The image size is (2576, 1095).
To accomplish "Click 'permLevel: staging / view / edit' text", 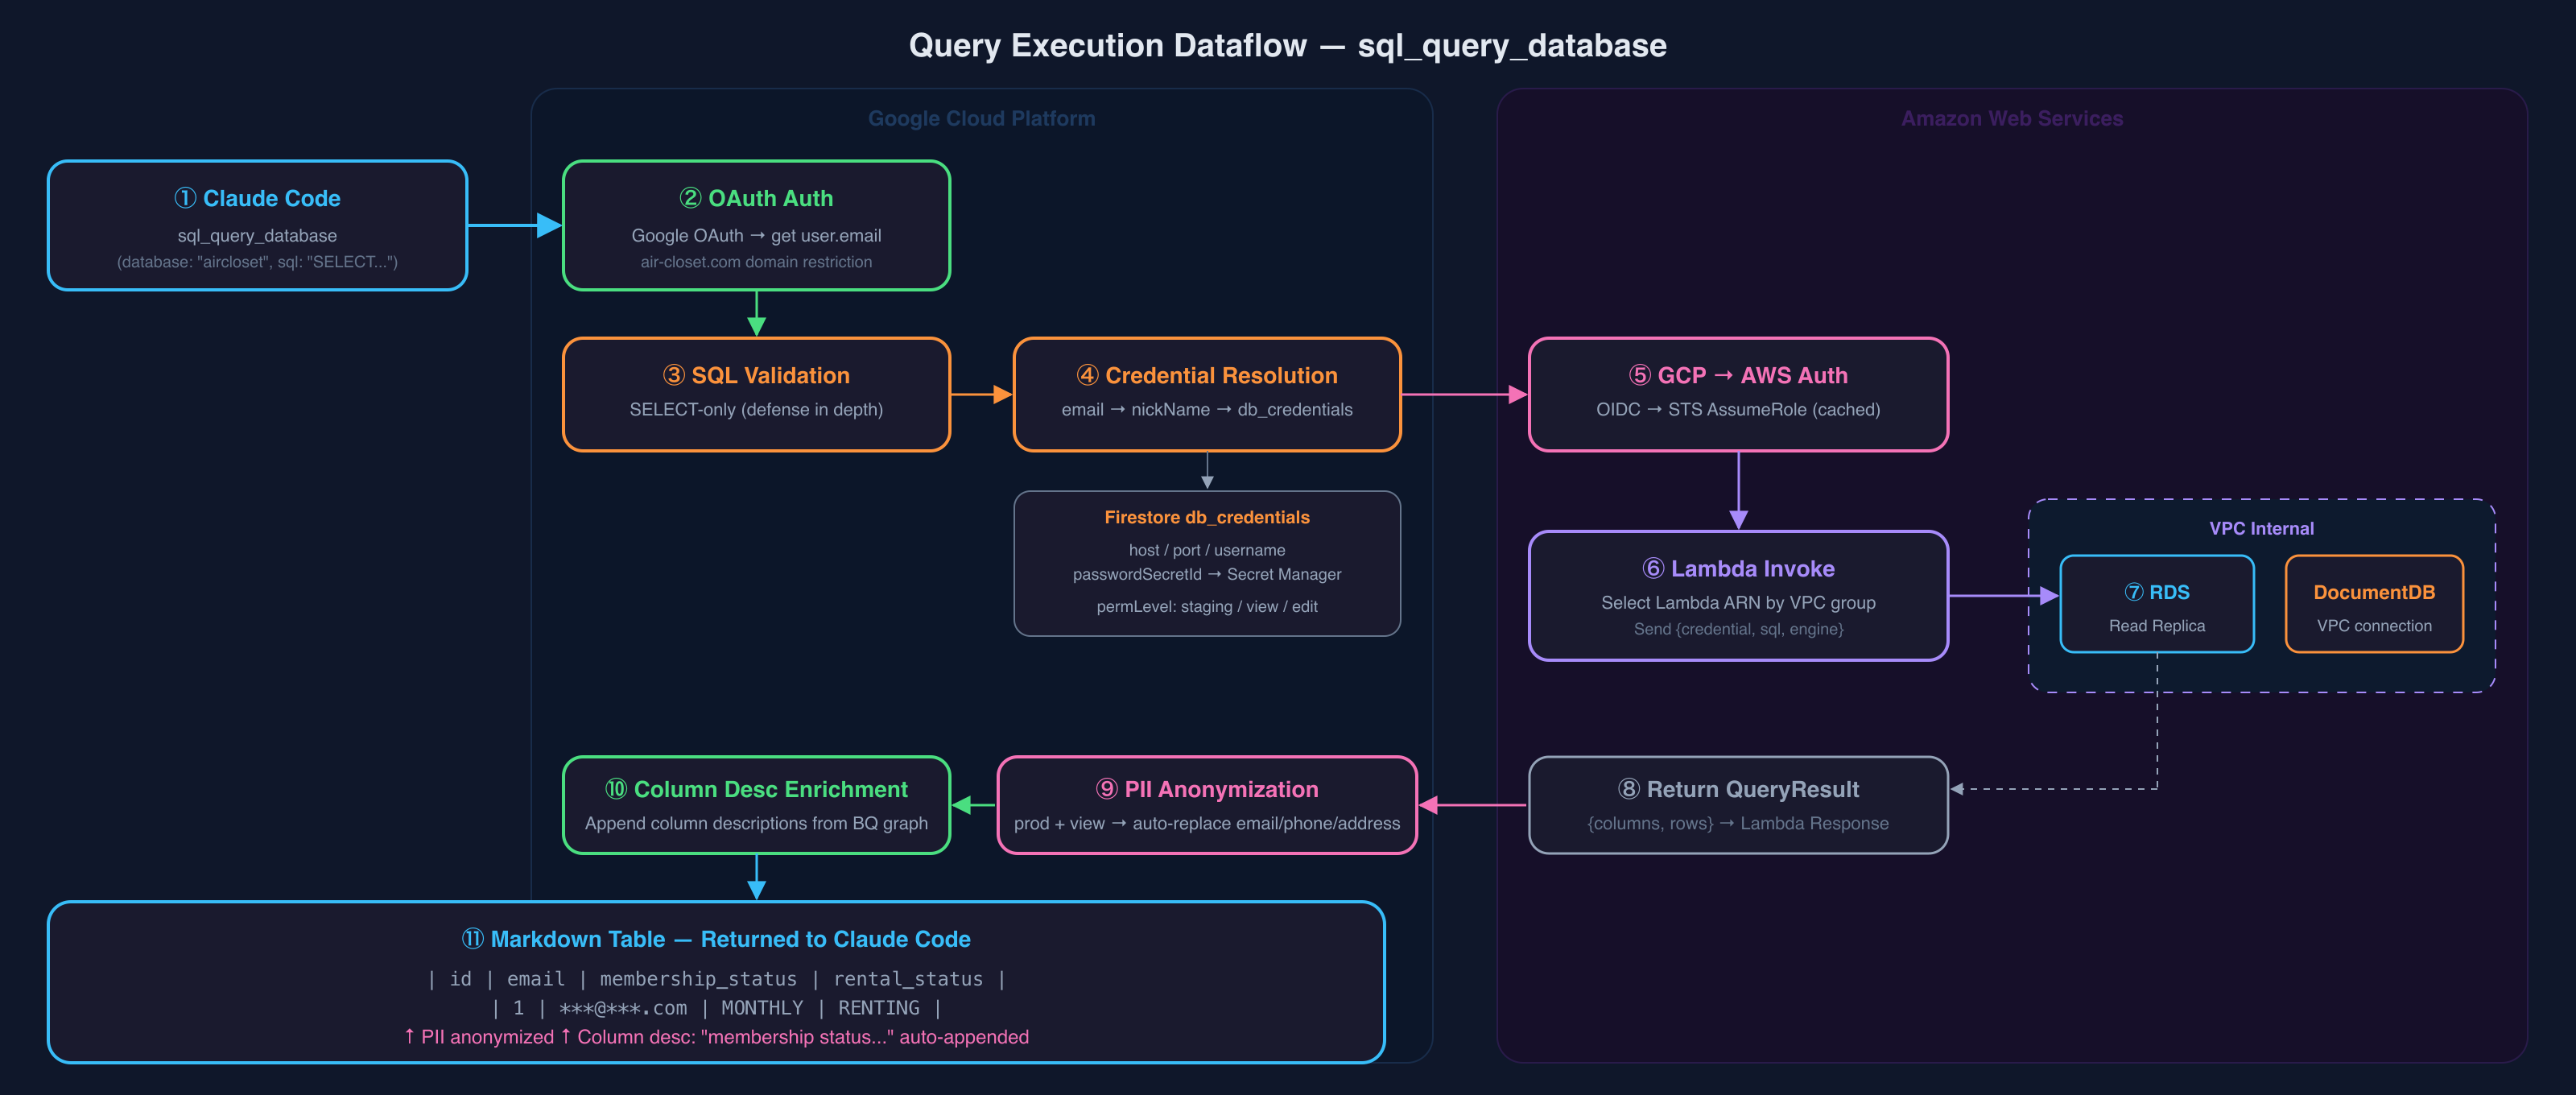I will point(1207,606).
